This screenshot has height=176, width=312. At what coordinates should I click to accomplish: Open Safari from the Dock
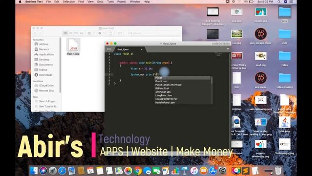point(62,171)
